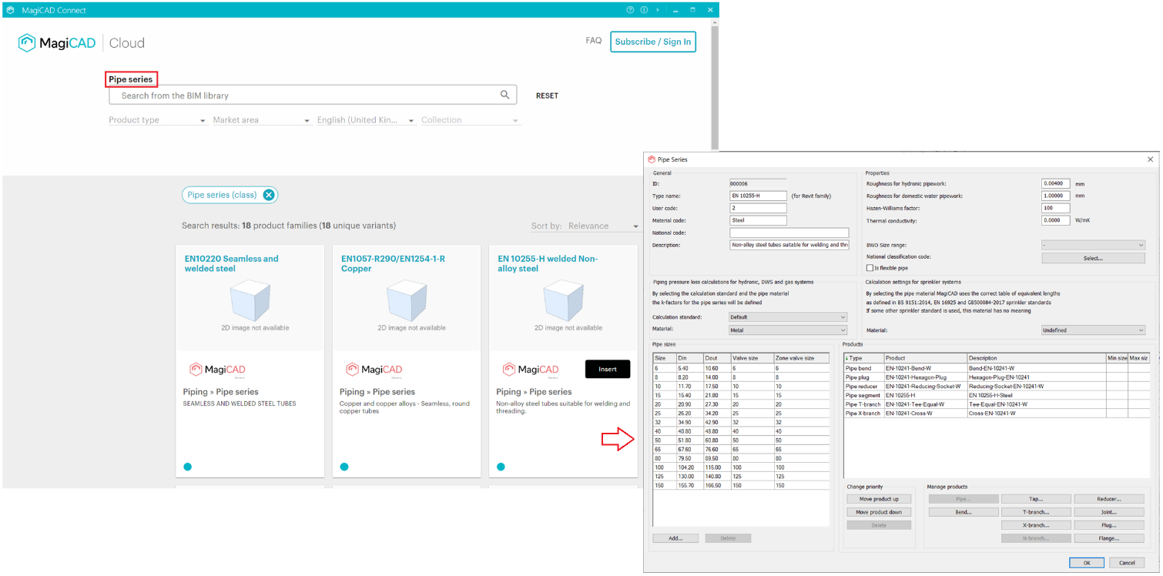1163x576 pixels.
Task: Insert the EN 10255-H pipe series
Action: point(607,369)
